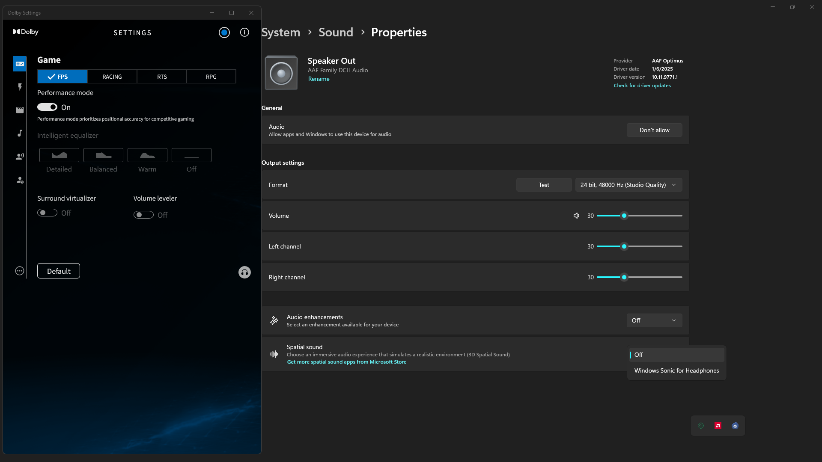Open the Game profile in Dolby sidebar
The width and height of the screenshot is (822, 462).
coord(20,64)
